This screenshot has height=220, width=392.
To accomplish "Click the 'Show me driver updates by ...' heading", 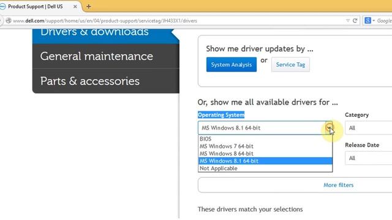I will (260, 49).
